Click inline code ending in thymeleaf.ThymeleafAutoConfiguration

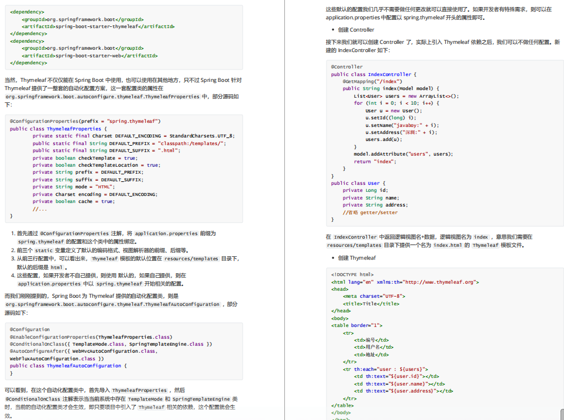[x=112, y=304]
